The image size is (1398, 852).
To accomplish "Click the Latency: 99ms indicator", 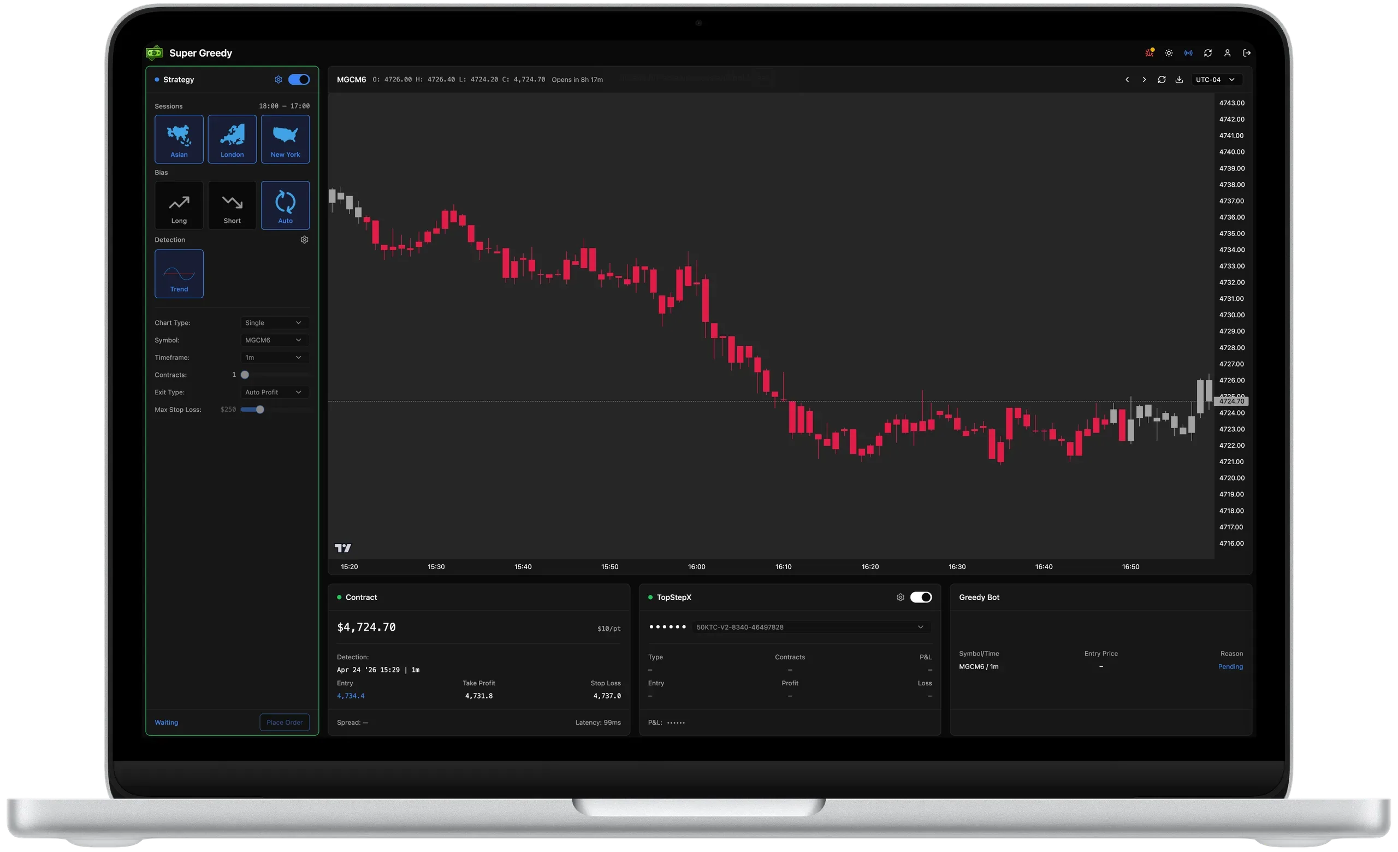I will (x=597, y=722).
